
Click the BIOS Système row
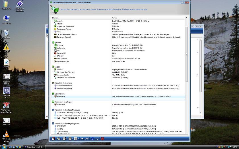coord(118,59)
